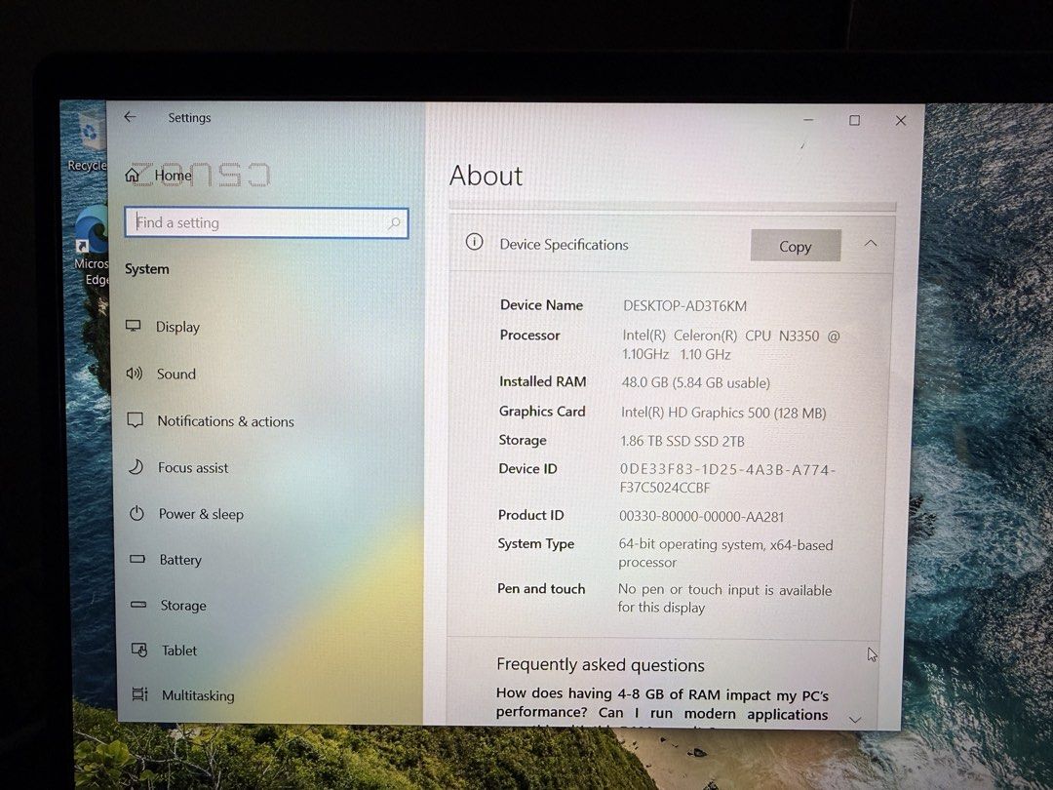Open the RAM performance FAQ question
Image resolution: width=1053 pixels, height=790 pixels.
662,704
